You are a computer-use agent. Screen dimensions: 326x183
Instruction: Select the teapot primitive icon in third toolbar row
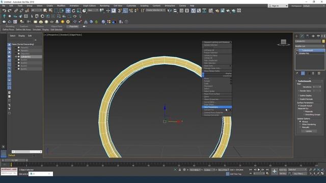click(x=4, y=21)
